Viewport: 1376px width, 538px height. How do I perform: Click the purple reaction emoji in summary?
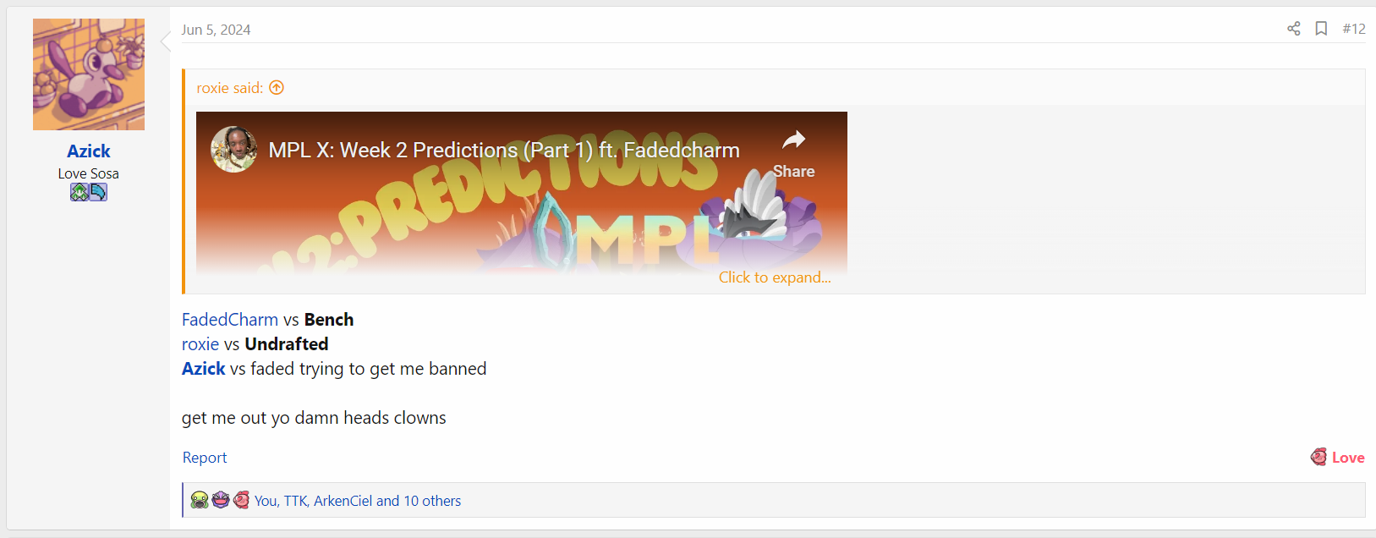(221, 500)
